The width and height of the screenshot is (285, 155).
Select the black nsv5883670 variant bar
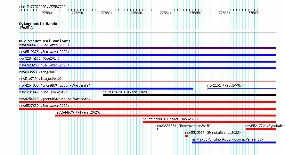tap(189, 95)
